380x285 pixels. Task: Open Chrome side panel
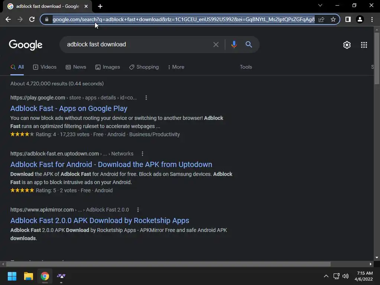tap(348, 19)
